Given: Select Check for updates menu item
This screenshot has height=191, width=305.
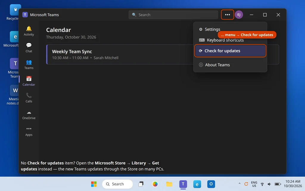Looking at the screenshot, I should [230, 51].
